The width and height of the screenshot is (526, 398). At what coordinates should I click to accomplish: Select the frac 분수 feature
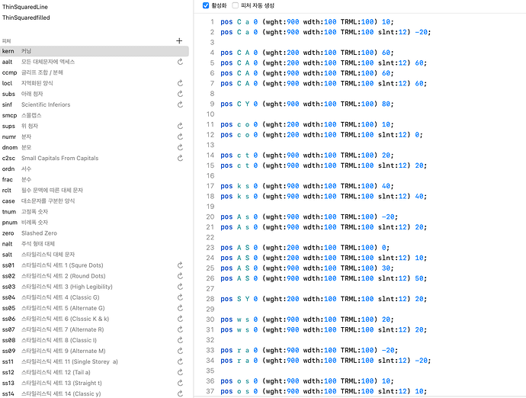[x=95, y=179]
